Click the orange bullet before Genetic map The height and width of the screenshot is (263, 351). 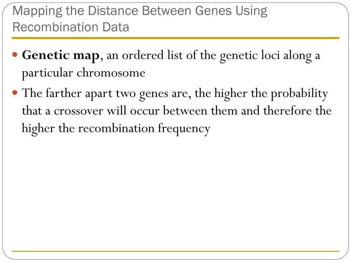pyautogui.click(x=15, y=54)
